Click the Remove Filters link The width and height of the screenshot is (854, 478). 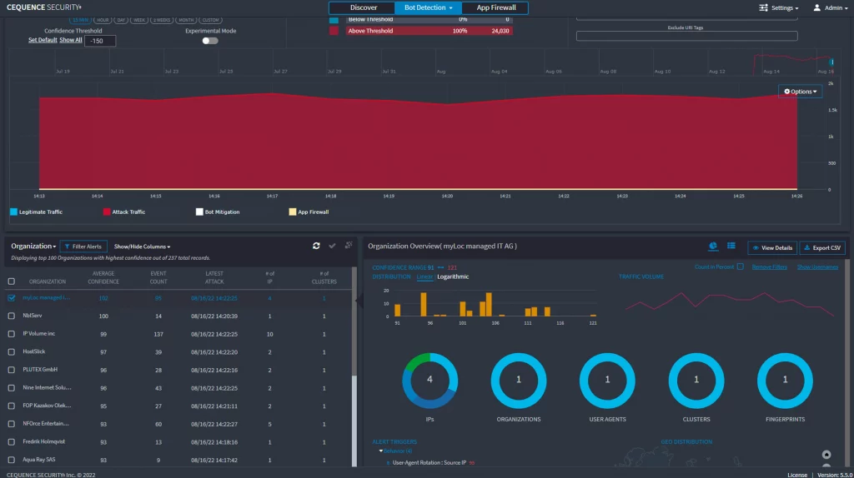click(x=769, y=267)
